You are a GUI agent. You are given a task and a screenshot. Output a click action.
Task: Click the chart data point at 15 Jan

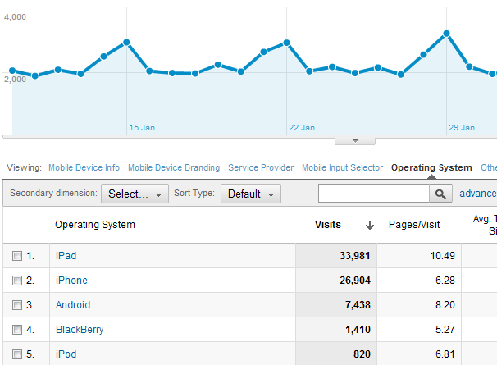coord(126,42)
